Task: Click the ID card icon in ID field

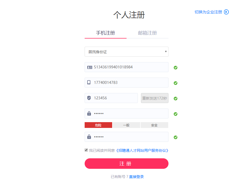Action: 90,67
